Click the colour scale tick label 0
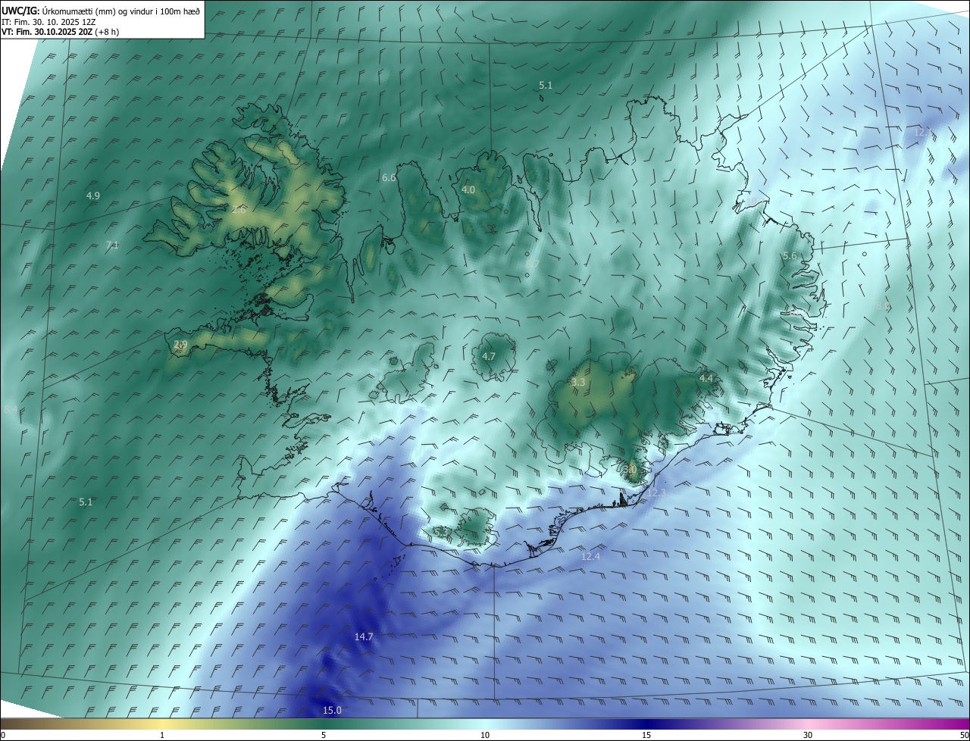The height and width of the screenshot is (741, 970). tap(3, 735)
